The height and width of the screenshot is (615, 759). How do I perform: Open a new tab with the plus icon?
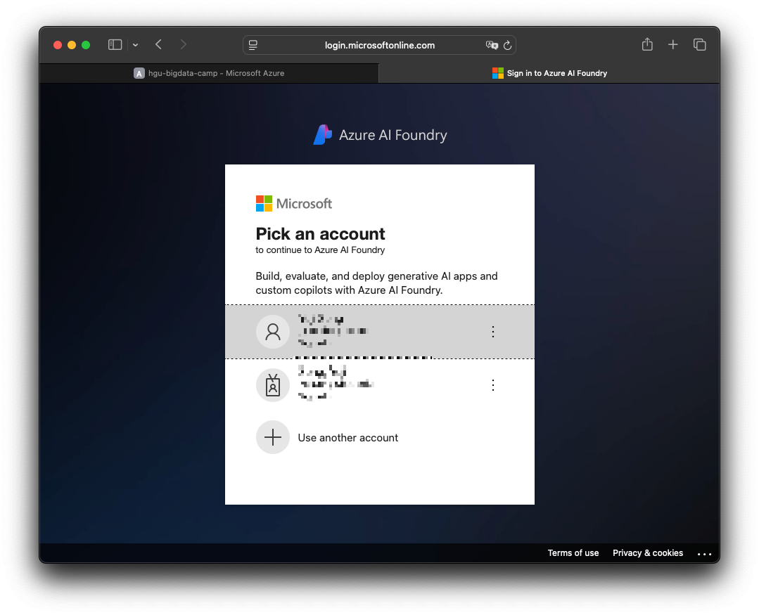click(x=673, y=44)
